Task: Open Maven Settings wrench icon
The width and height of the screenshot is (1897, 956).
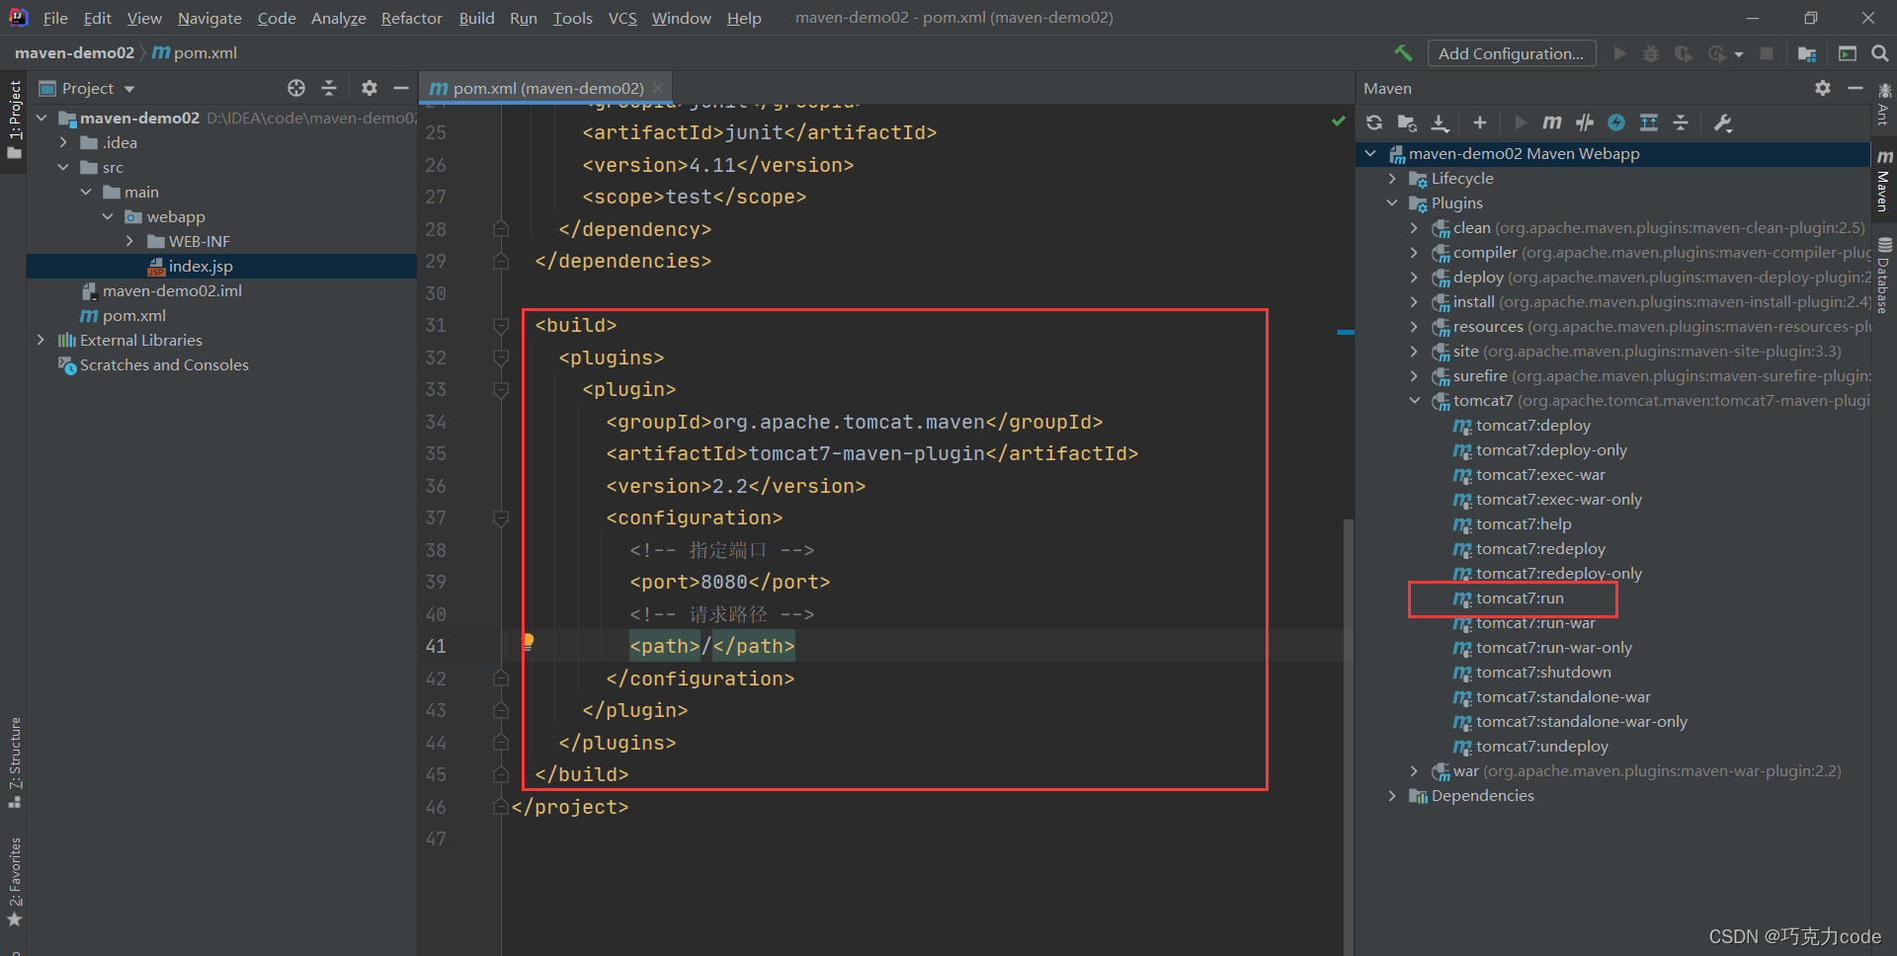Action: (1723, 122)
